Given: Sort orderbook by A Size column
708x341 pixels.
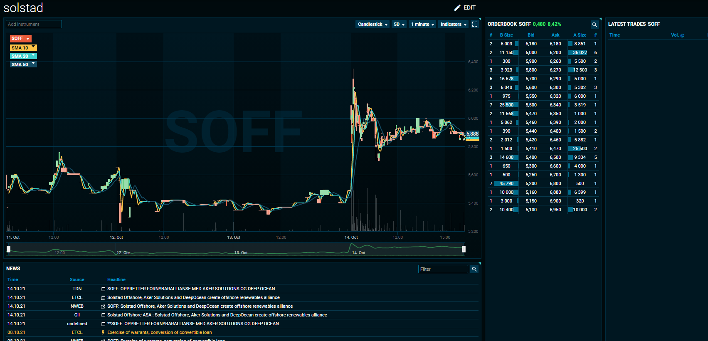Looking at the screenshot, I should (x=580, y=35).
